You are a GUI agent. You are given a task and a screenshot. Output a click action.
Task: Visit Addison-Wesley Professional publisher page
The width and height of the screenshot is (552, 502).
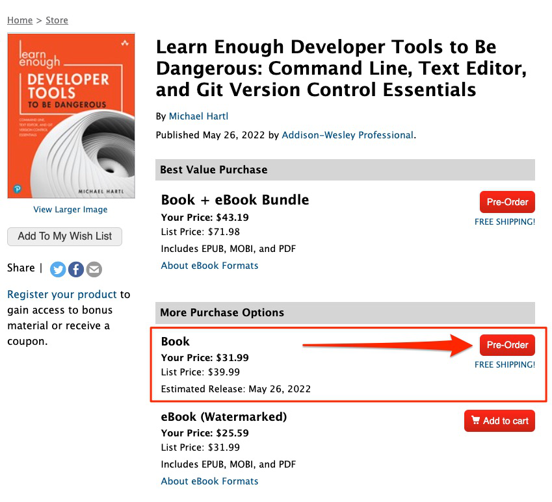click(x=347, y=134)
